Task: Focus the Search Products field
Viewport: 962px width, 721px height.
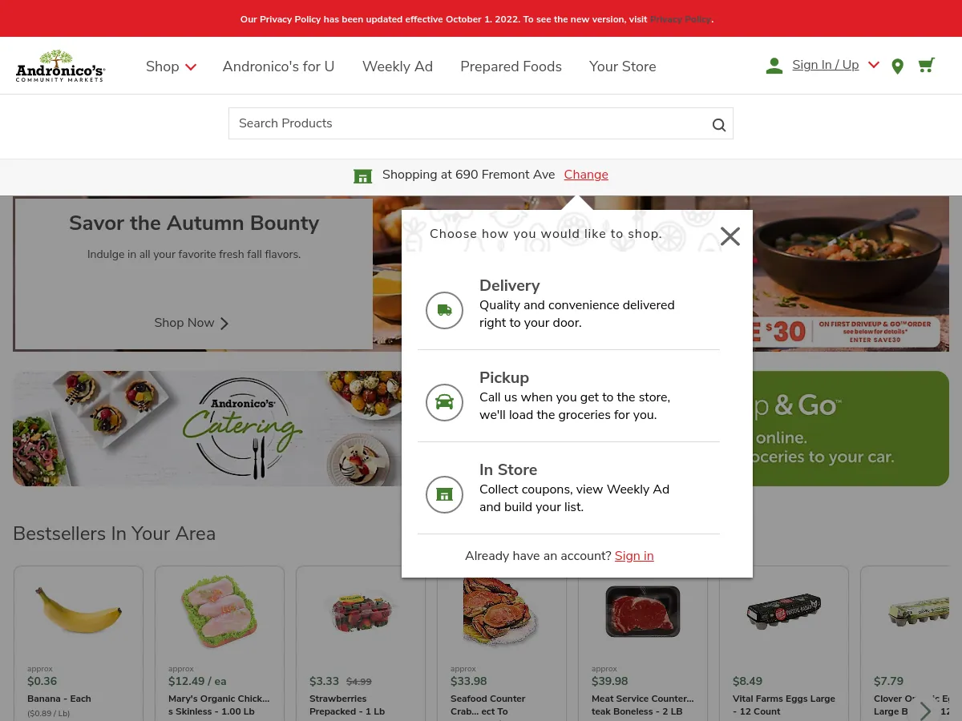Action: click(469, 123)
